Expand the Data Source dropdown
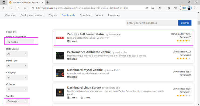 17,54
